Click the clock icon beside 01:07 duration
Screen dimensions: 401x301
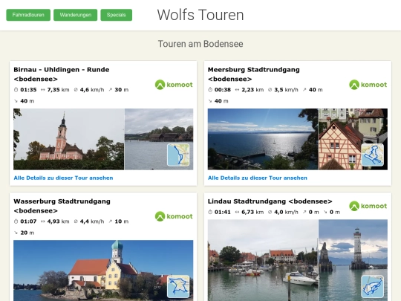(x=16, y=221)
